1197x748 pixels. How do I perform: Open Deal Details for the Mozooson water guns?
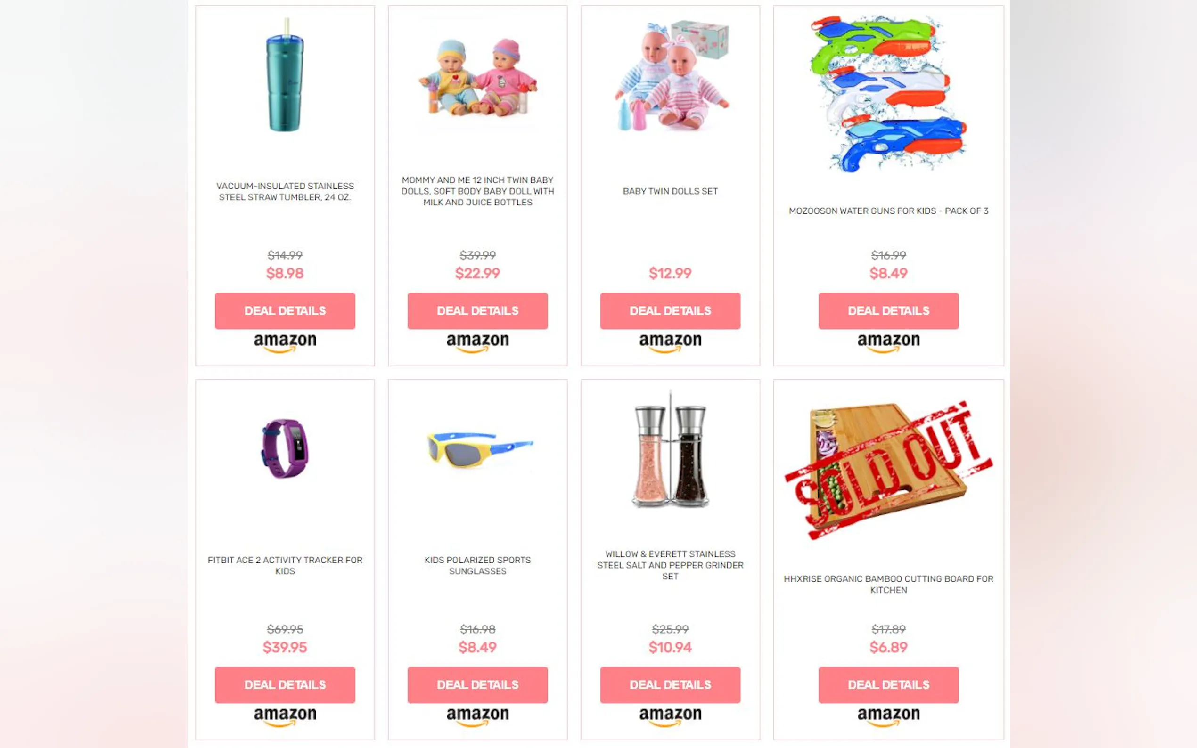(x=888, y=311)
